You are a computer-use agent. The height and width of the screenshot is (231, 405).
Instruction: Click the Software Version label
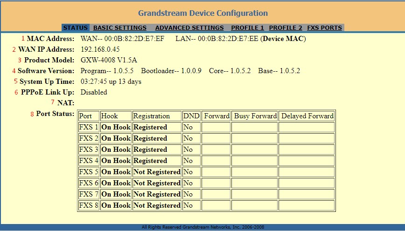(46, 71)
